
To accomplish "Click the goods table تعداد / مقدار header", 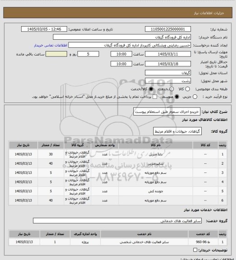I will tap(50, 145).
